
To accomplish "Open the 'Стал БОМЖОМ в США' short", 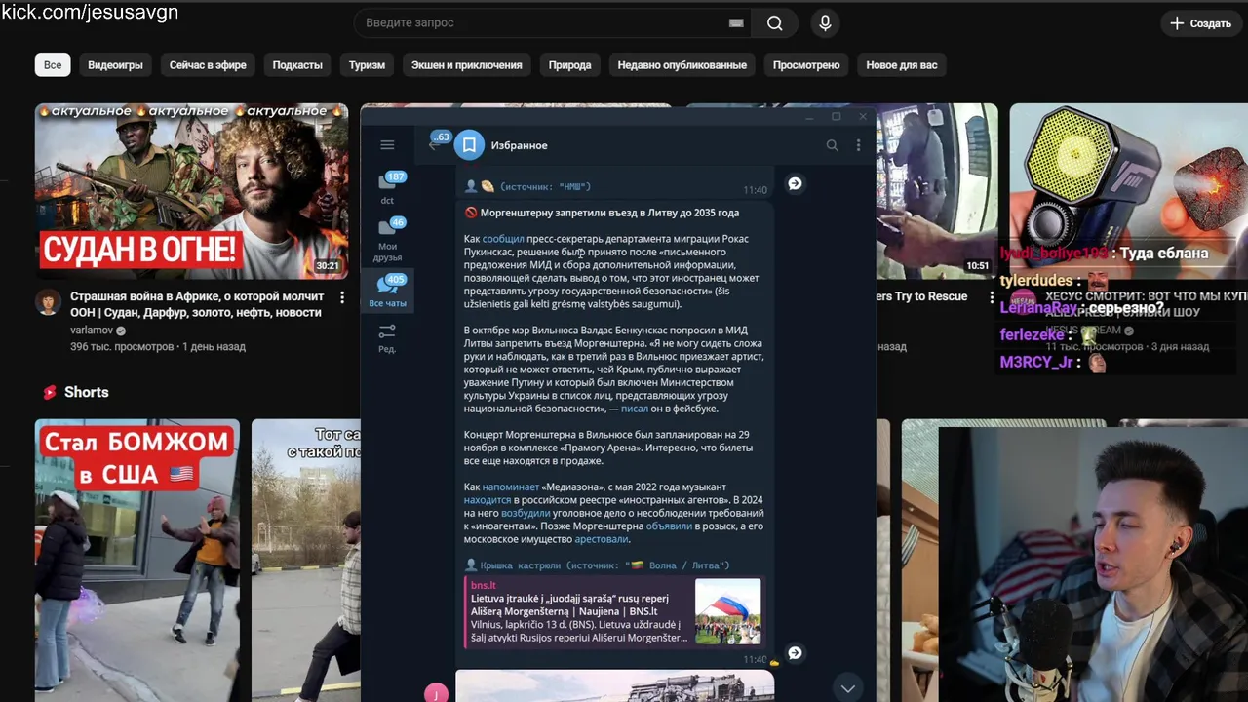I will 137,560.
